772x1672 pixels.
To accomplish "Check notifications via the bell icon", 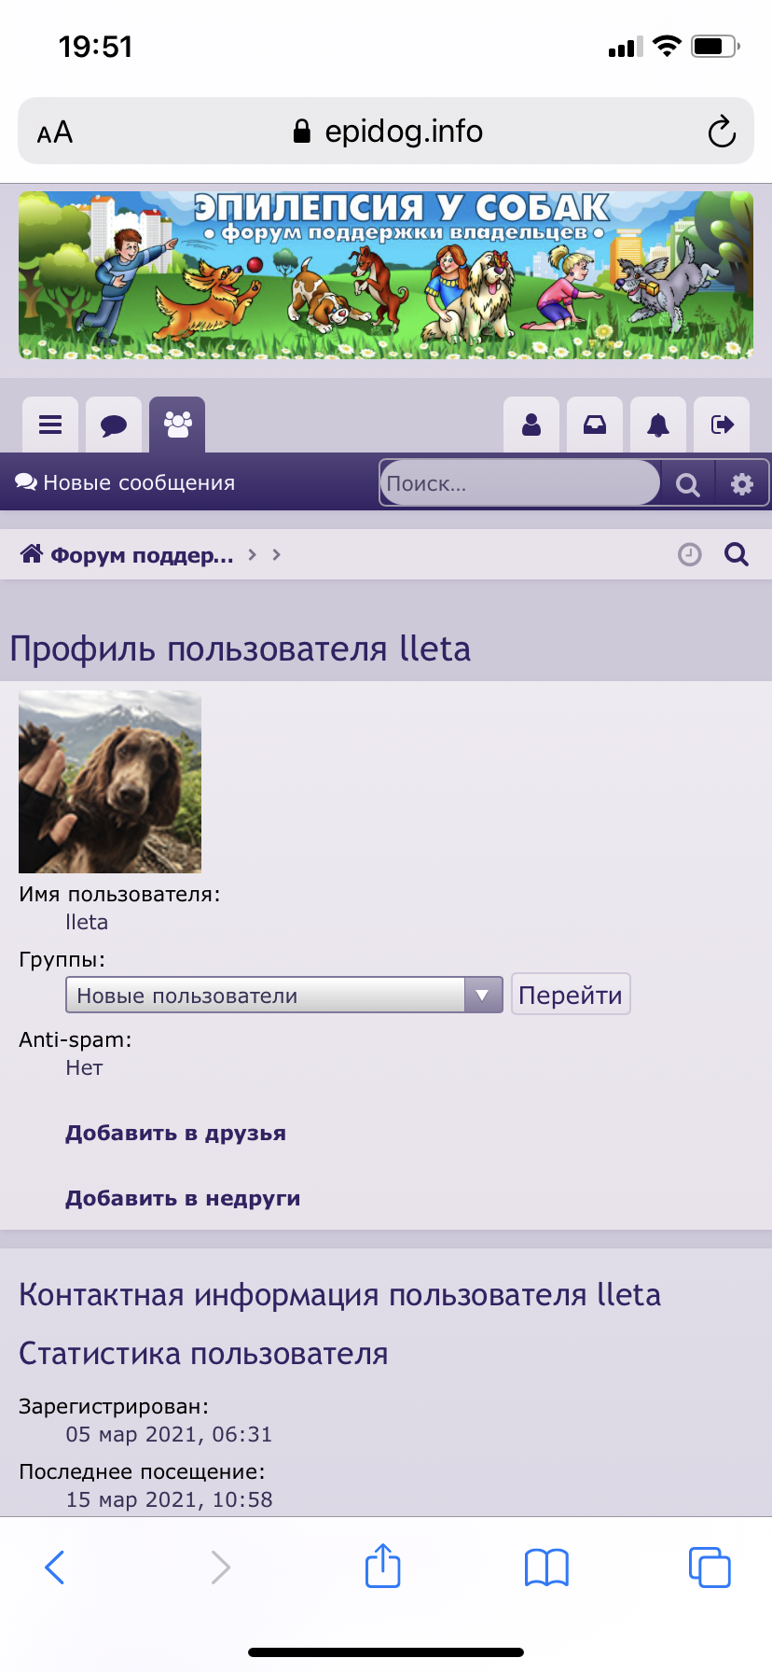I will pos(658,425).
